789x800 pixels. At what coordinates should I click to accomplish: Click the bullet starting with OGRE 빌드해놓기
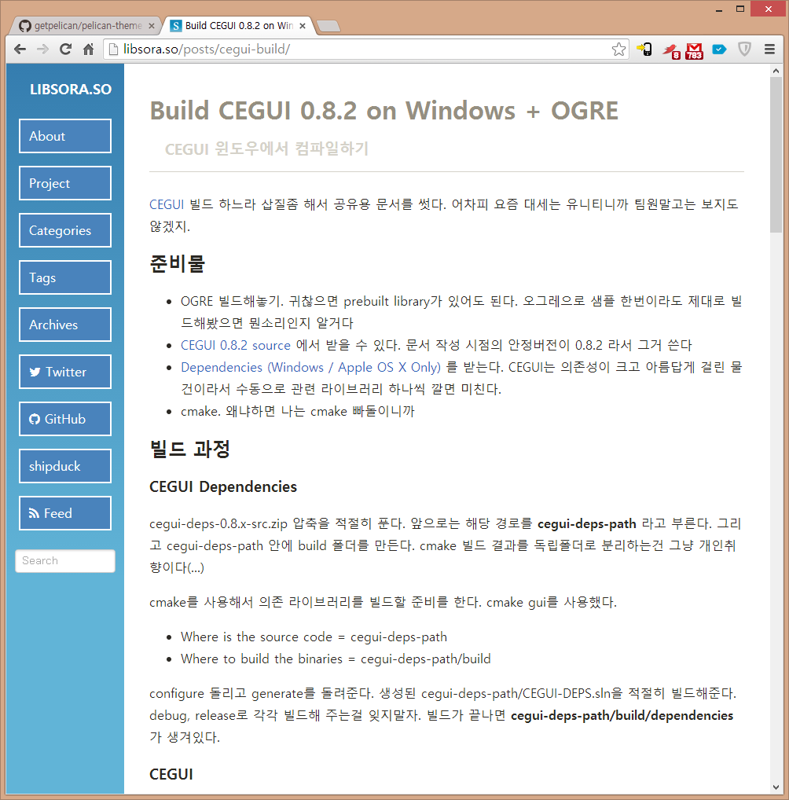click(x=461, y=312)
